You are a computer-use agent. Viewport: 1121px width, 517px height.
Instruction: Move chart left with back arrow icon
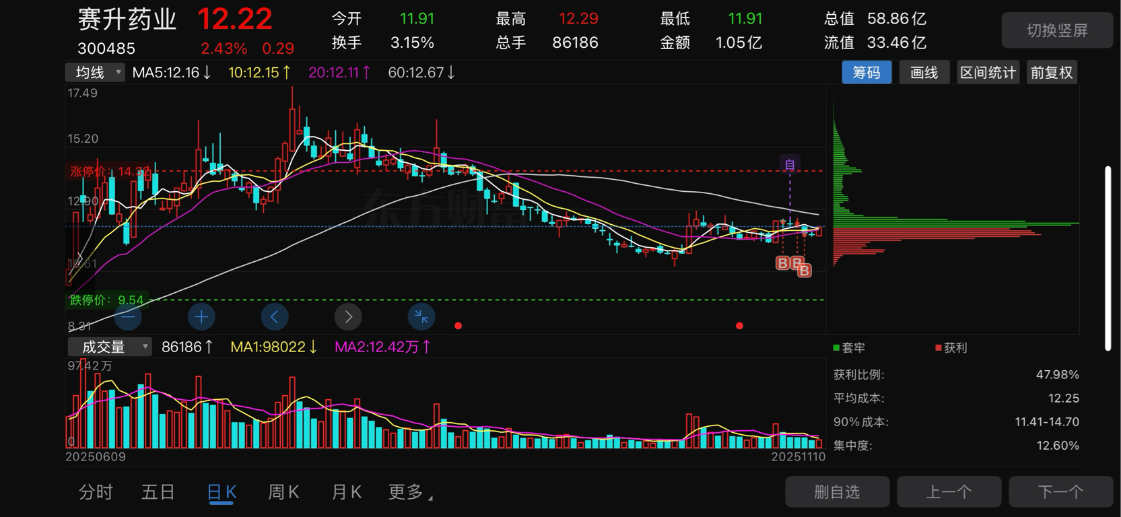pyautogui.click(x=275, y=316)
